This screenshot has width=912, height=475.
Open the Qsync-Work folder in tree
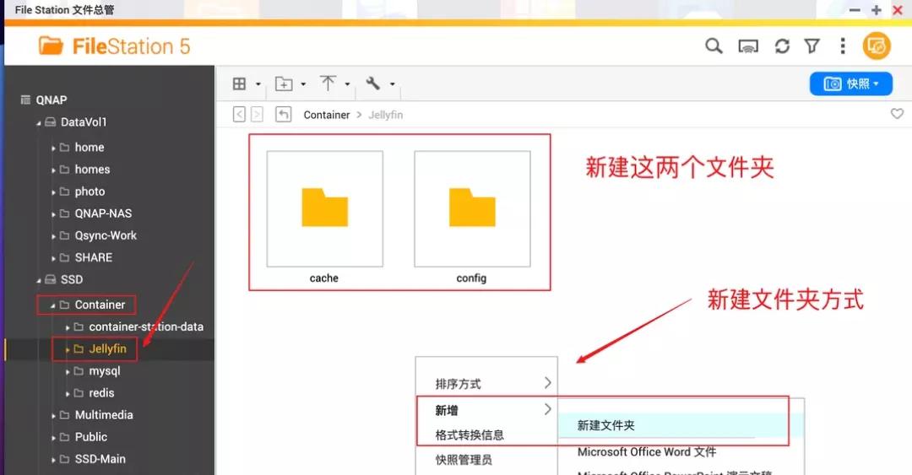point(106,235)
